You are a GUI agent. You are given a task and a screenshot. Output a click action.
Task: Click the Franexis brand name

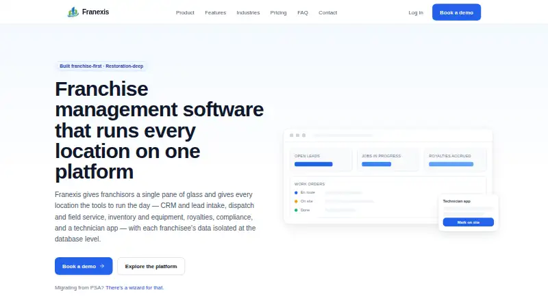(x=95, y=12)
